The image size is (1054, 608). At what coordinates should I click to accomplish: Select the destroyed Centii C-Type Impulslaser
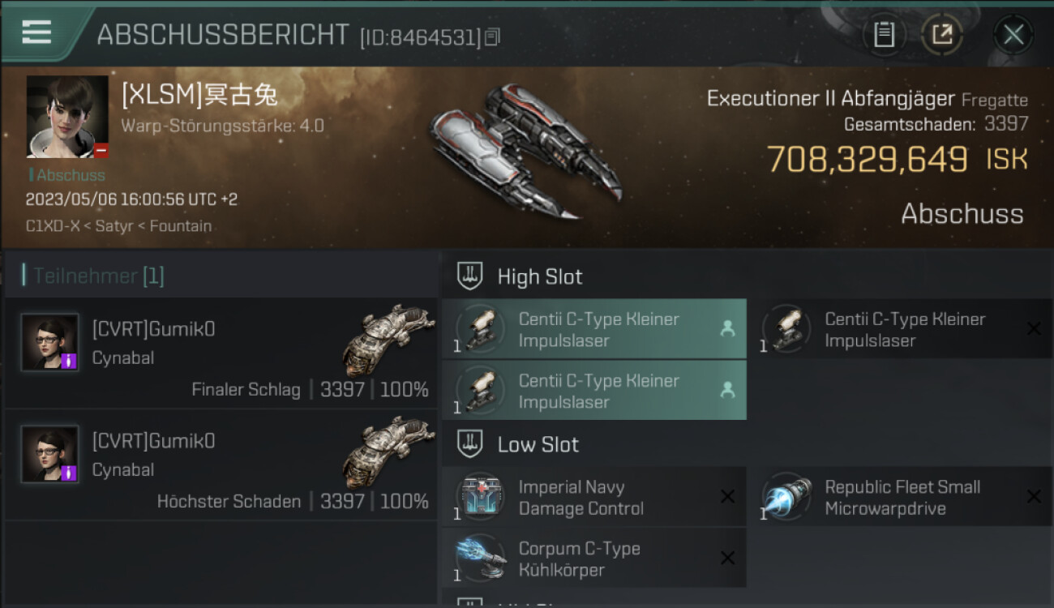tap(900, 329)
